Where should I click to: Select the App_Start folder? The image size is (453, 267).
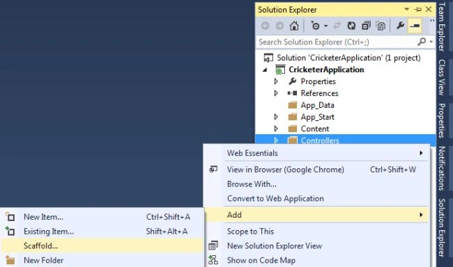tap(318, 117)
